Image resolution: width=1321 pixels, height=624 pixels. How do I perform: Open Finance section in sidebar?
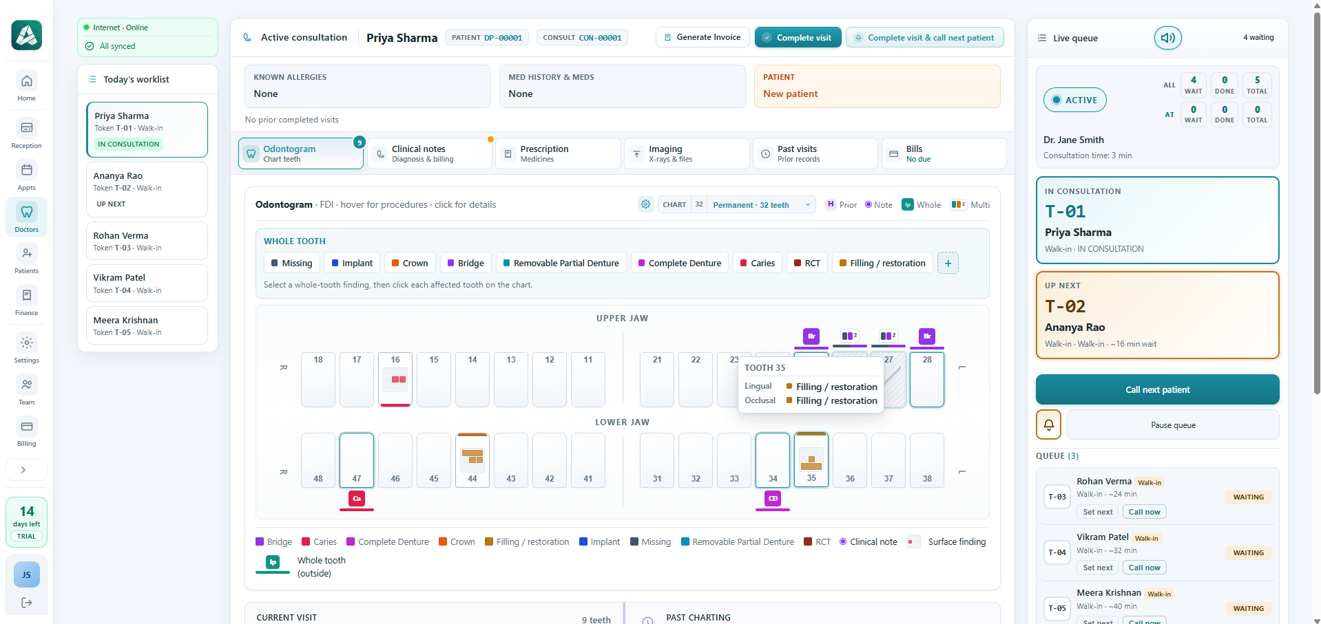coord(26,301)
